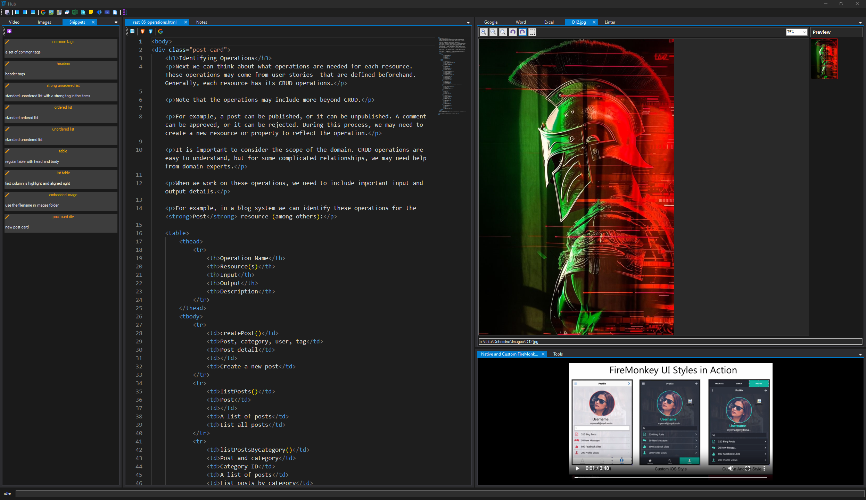Screen dimensions: 866x500
Task: Close the D12.jpg tab
Action: pos(594,22)
